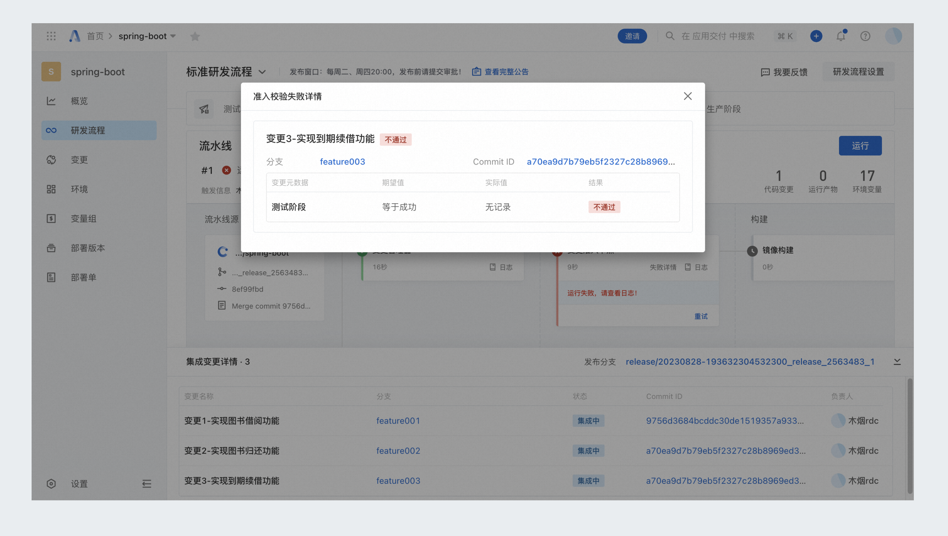948x536 pixels.
Task: Select 研发流程 in the sidebar
Action: pyautogui.click(x=99, y=130)
